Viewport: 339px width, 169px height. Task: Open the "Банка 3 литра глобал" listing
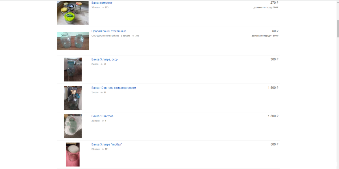pos(107,144)
